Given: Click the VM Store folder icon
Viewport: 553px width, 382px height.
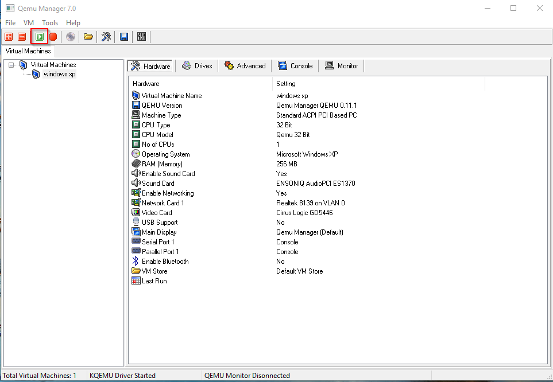Looking at the screenshot, I should coord(136,271).
